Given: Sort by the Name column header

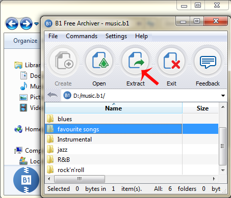Looking at the screenshot, I should pyautogui.click(x=114, y=108).
